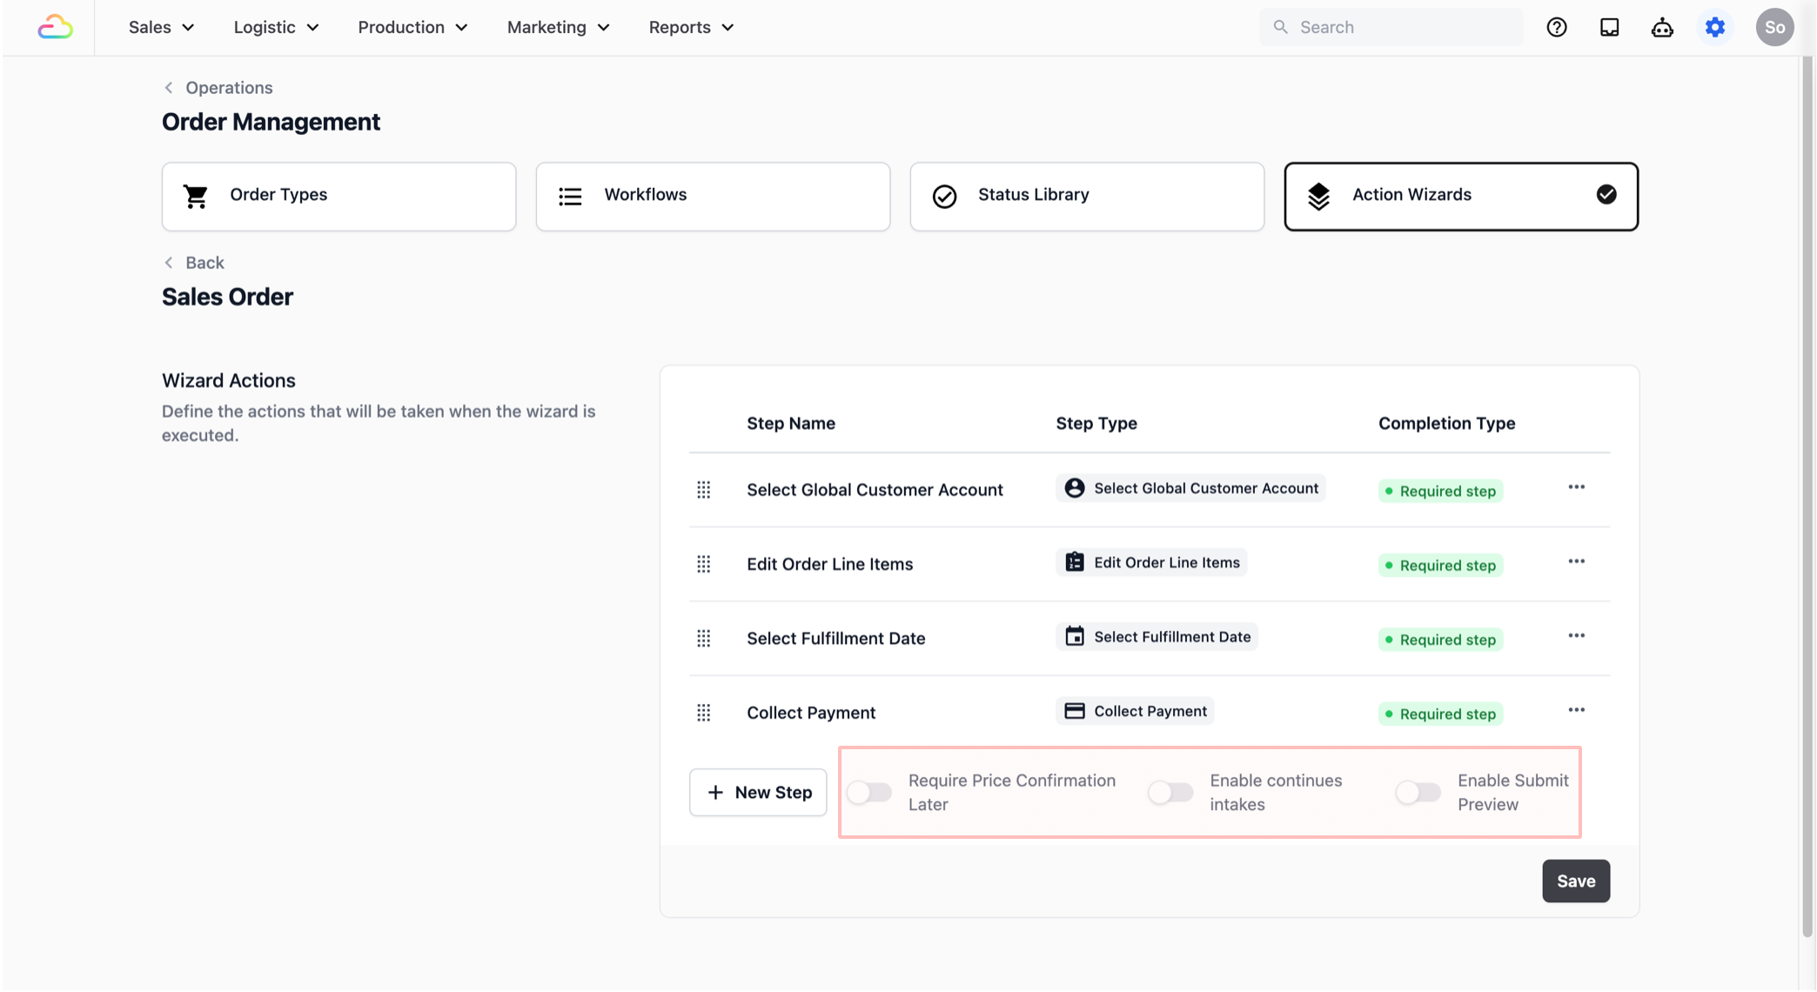This screenshot has height=992, width=1817.
Task: Enable continues intakes toggle
Action: (x=1170, y=792)
